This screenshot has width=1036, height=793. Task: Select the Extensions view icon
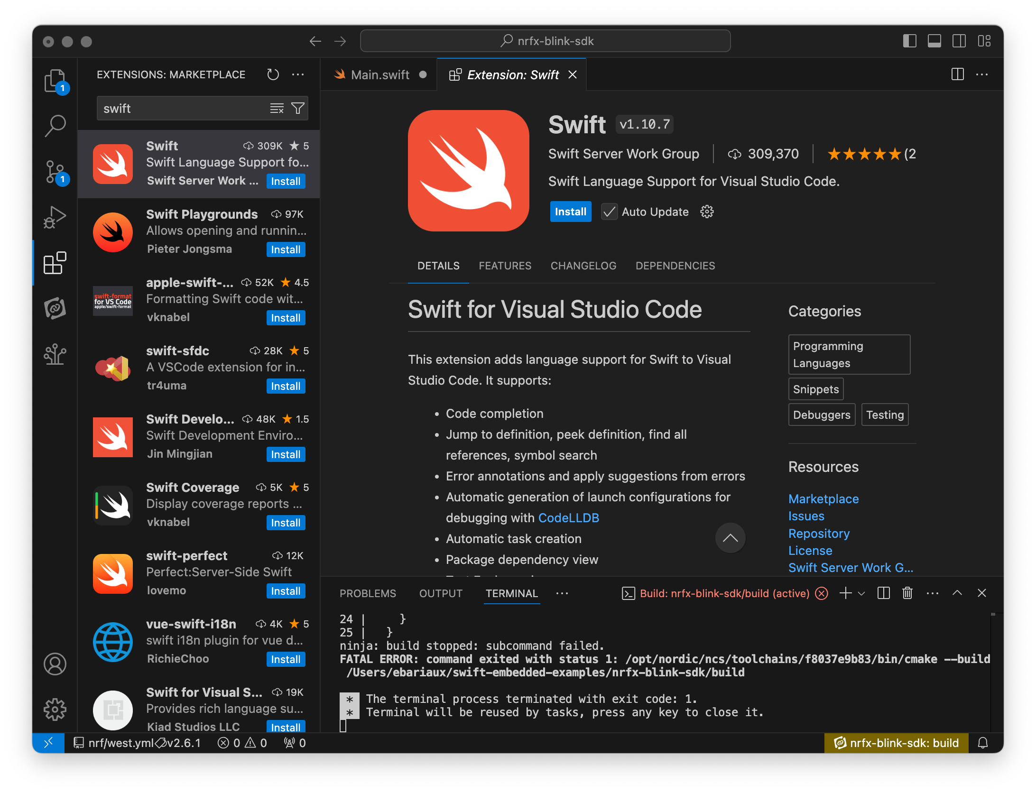pos(55,263)
